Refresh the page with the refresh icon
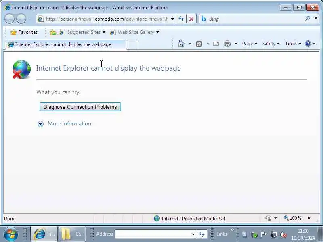323x242 pixels. 181,19
